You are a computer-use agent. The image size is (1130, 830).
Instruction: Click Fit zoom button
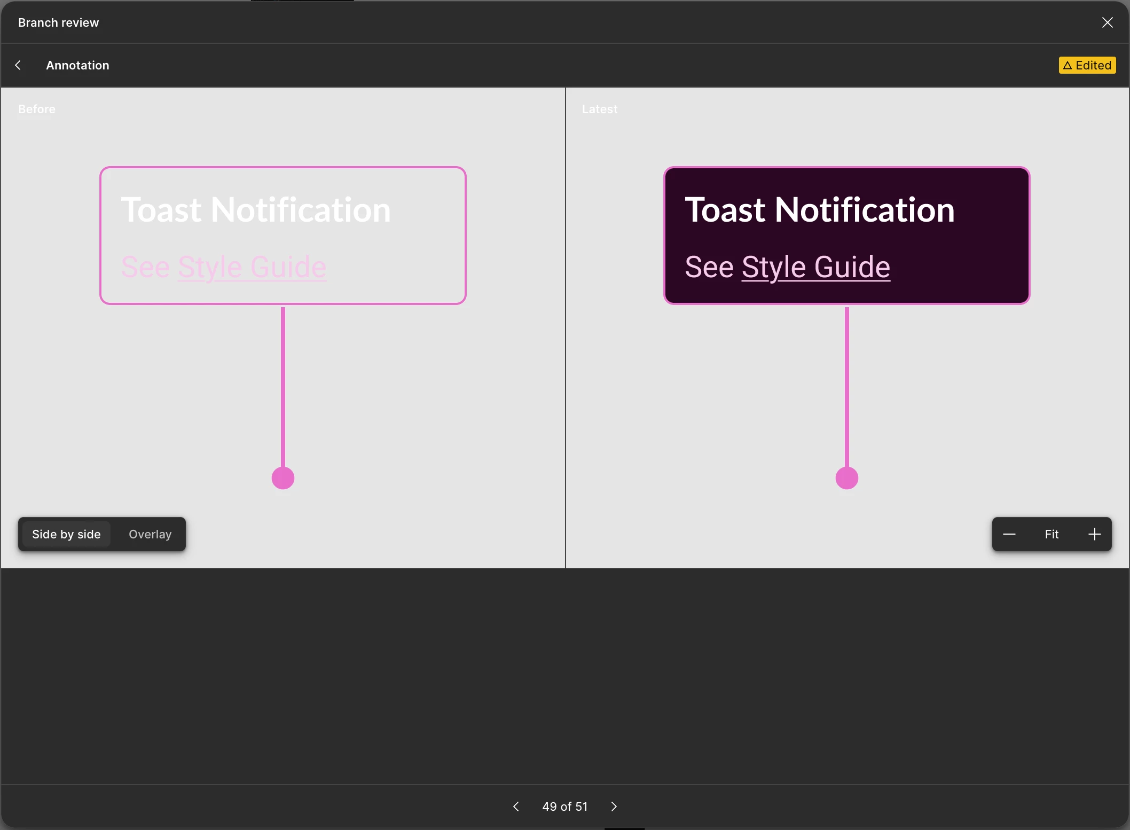tap(1051, 534)
